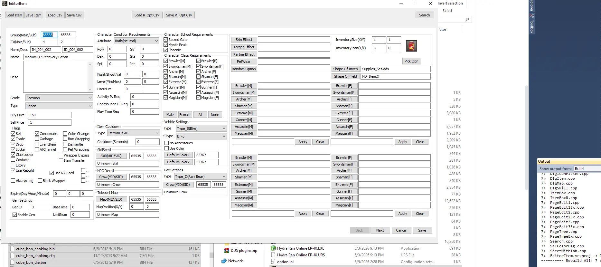Click the Shape Of Inven button
The image size is (601, 267).
(345, 69)
